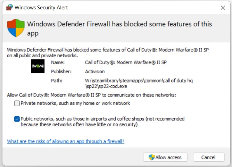Click the Publisher field label

click(61, 72)
